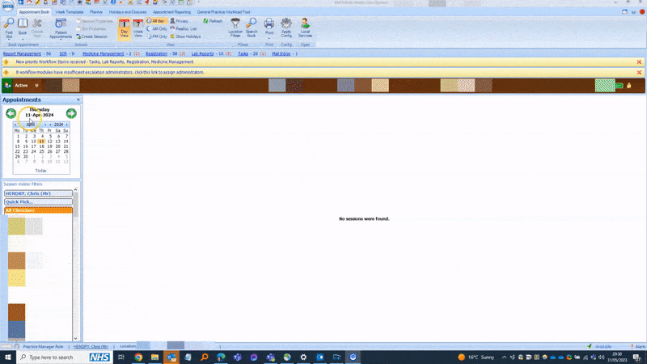Image resolution: width=647 pixels, height=364 pixels.
Task: Click the 16°C Sunny weather widget
Action: click(x=476, y=357)
